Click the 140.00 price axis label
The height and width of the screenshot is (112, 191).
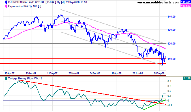click(171, 17)
